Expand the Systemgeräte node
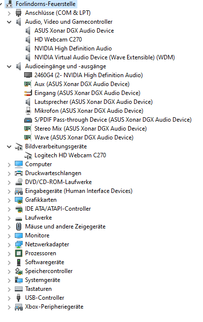 click(9, 280)
